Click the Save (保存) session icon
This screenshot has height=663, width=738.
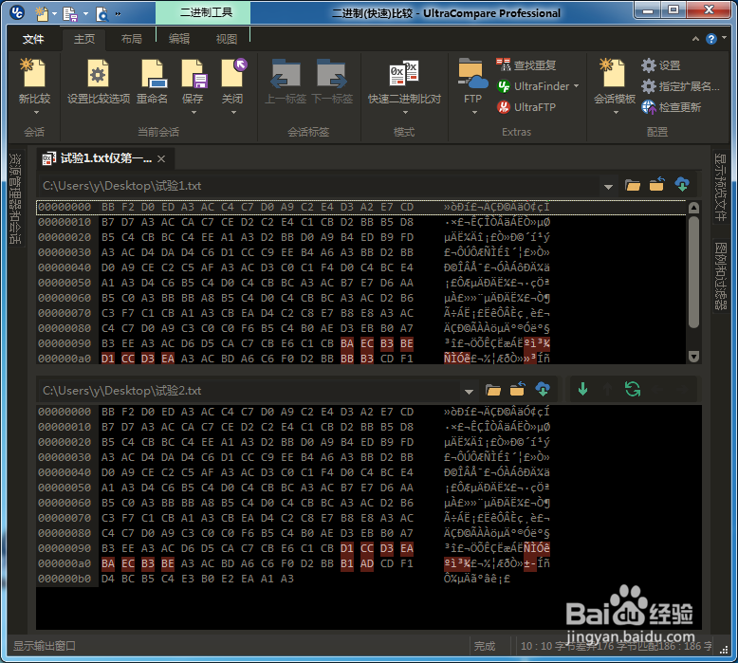[193, 73]
